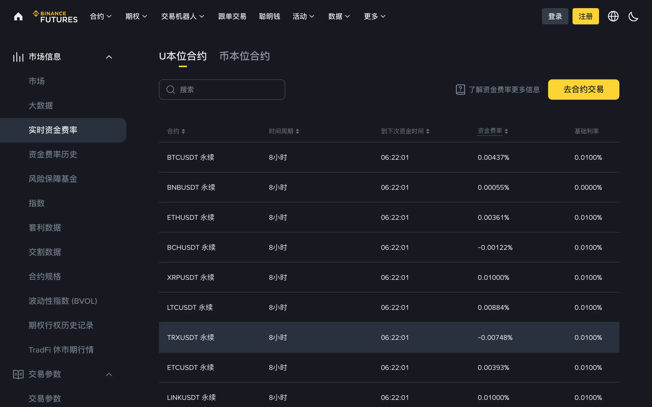
Task: Toggle the dark mode moon icon
Action: click(633, 17)
